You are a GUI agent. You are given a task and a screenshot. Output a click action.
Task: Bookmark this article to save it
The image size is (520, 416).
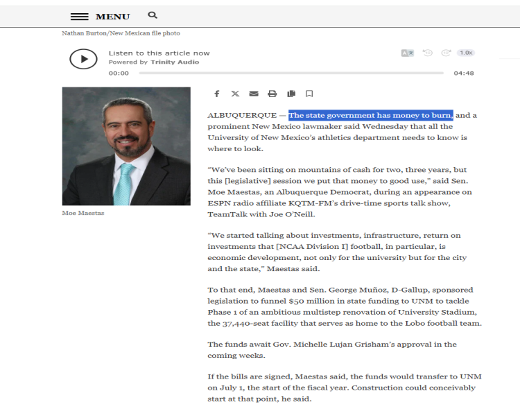click(x=309, y=94)
